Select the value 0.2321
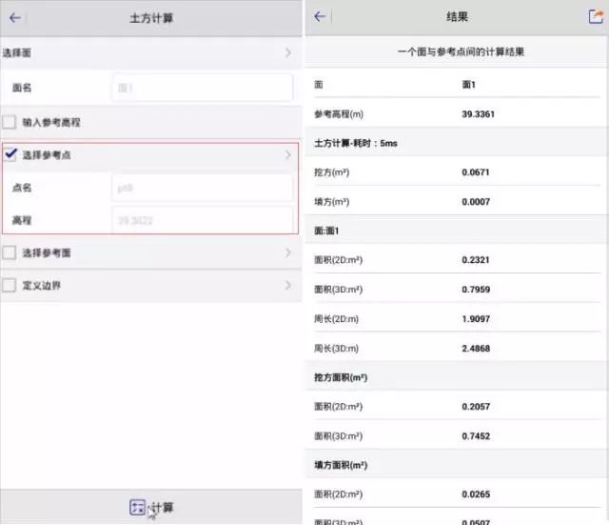609x525 pixels. (x=476, y=260)
